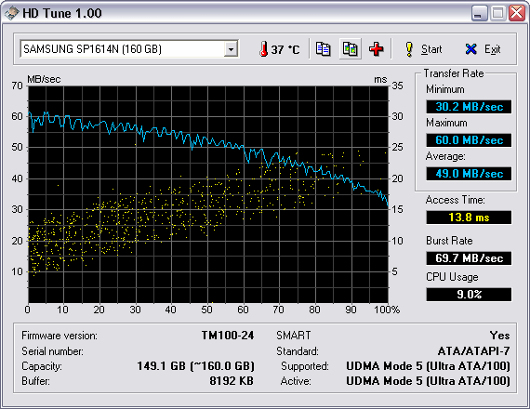Click HD Tune title bar app icon

pos(11,13)
